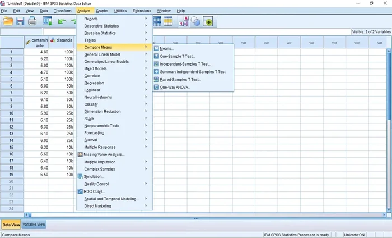Click the green plus toolbar icon
This screenshot has width=392, height=238.
tap(209, 21)
